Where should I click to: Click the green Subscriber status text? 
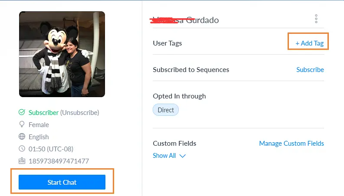(43, 112)
